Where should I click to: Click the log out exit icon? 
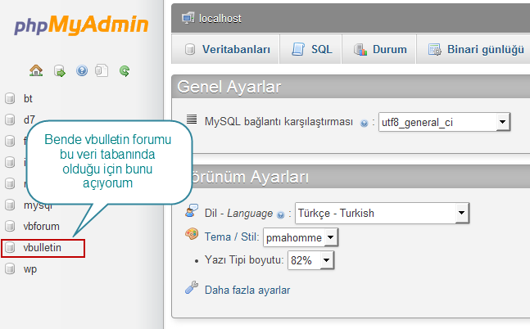[x=60, y=71]
